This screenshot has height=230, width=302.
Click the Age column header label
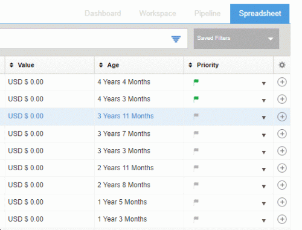113,65
